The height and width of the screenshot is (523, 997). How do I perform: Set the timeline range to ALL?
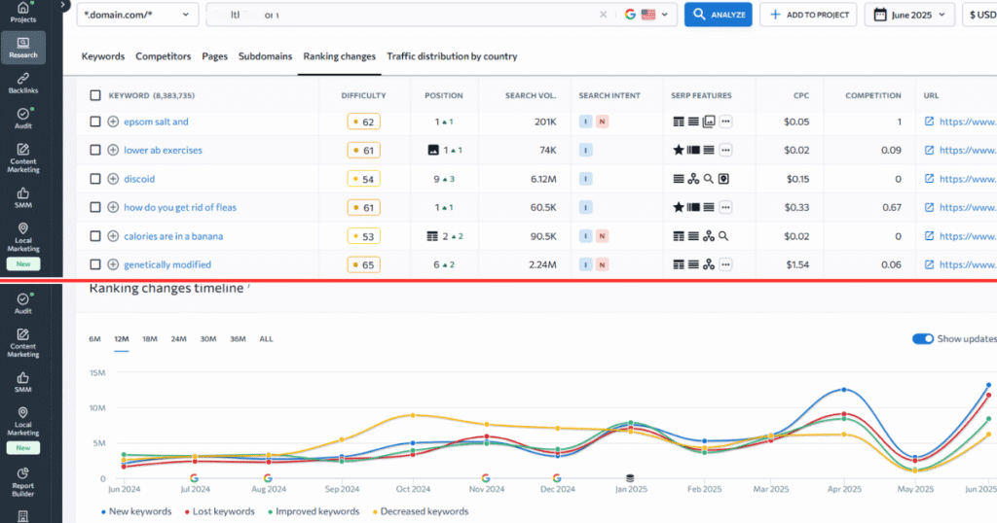coord(266,339)
